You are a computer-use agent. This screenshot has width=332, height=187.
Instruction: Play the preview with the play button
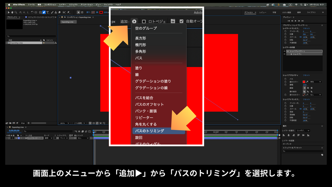pyautogui.click(x=295, y=21)
